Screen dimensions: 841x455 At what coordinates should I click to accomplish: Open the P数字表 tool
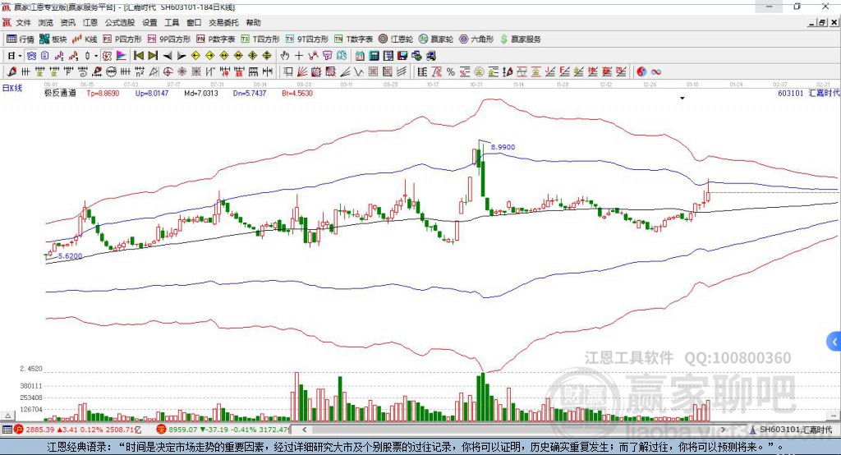click(216, 39)
